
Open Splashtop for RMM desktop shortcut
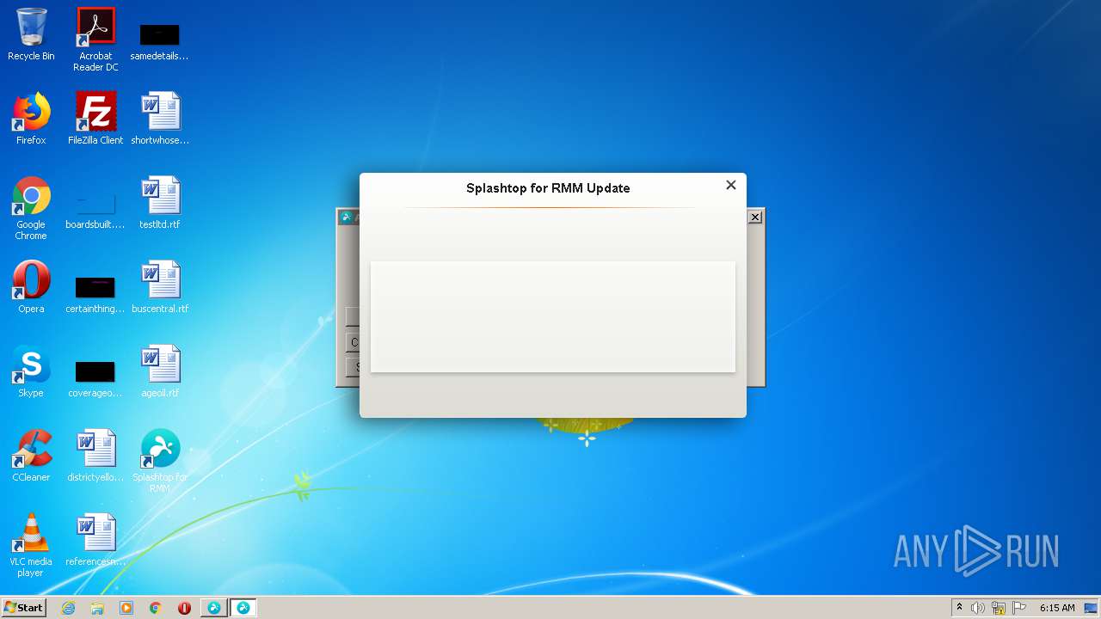pos(160,461)
